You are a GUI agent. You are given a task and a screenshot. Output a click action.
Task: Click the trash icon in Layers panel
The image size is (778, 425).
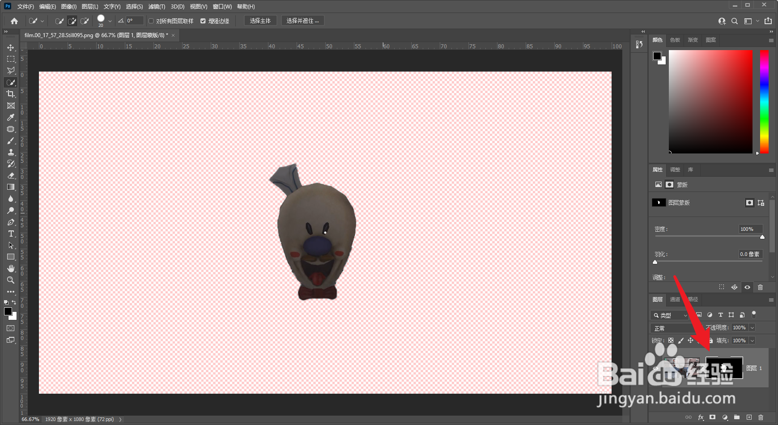point(761,417)
